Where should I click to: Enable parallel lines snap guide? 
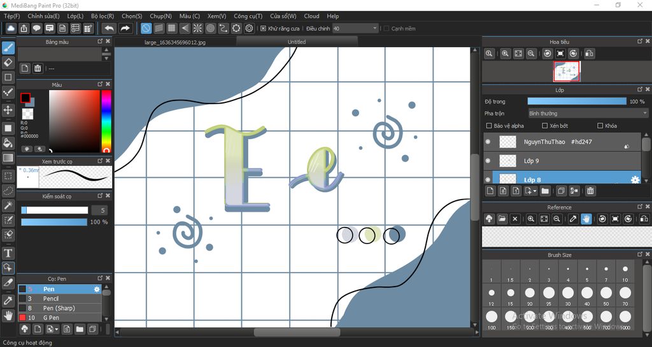click(x=159, y=28)
